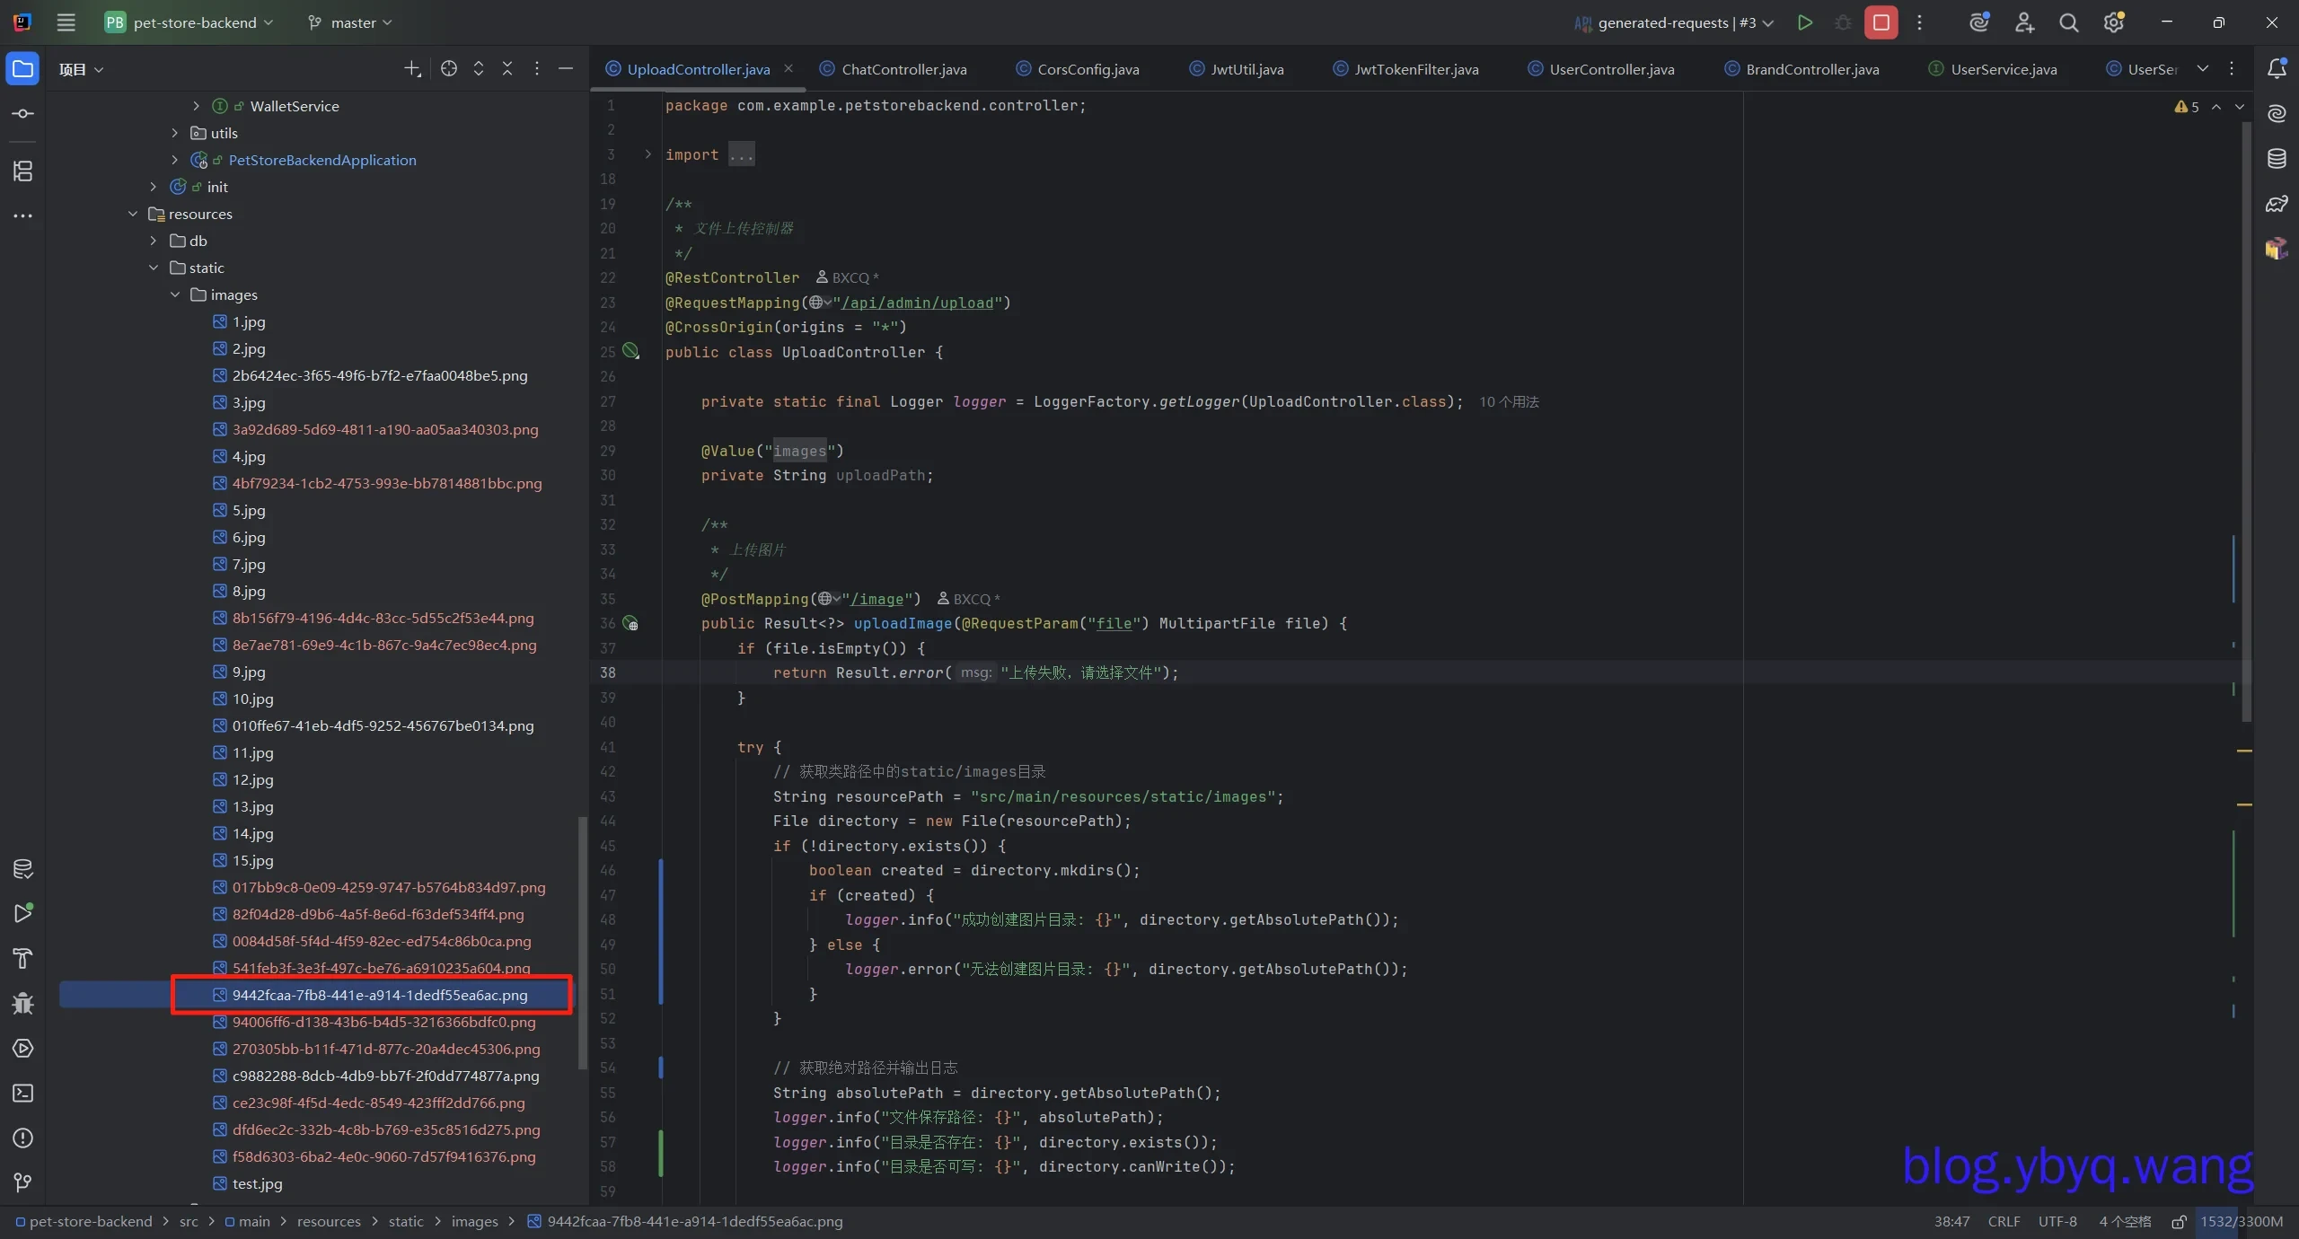Add new file with plus icon
Image resolution: width=2299 pixels, height=1239 pixels.
tap(412, 68)
